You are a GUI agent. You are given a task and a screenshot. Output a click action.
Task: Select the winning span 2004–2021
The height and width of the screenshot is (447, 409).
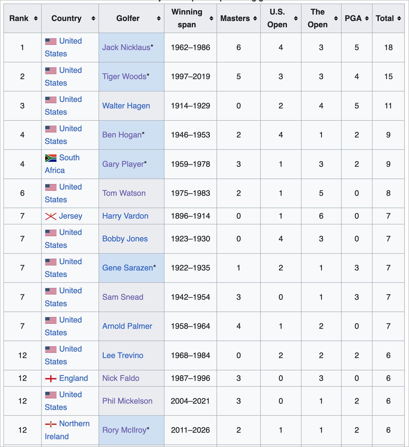tap(190, 401)
